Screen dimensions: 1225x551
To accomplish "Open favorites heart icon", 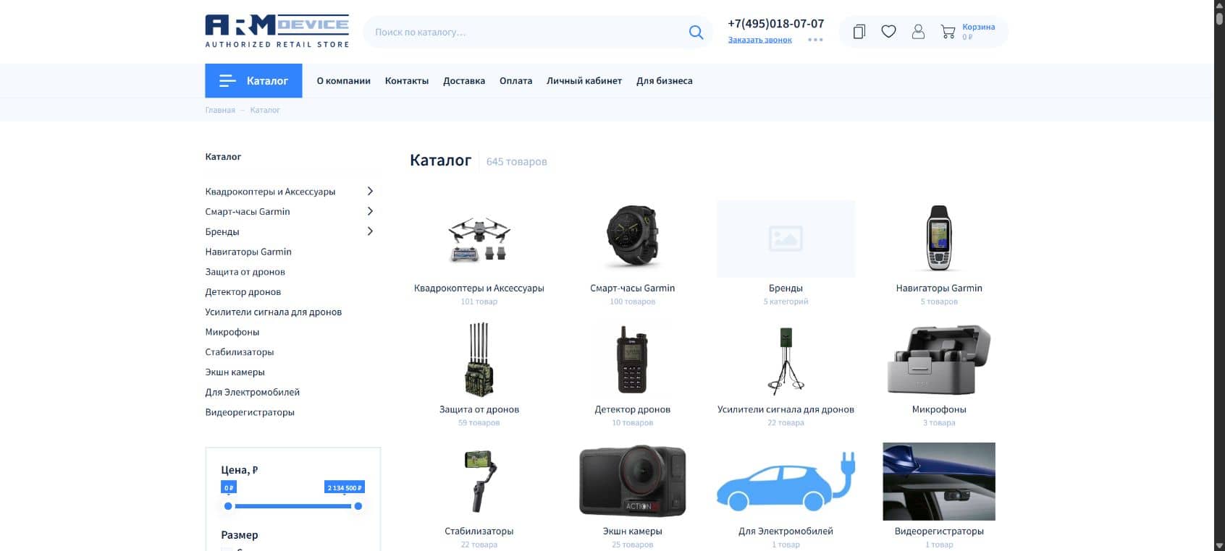I will coord(888,32).
